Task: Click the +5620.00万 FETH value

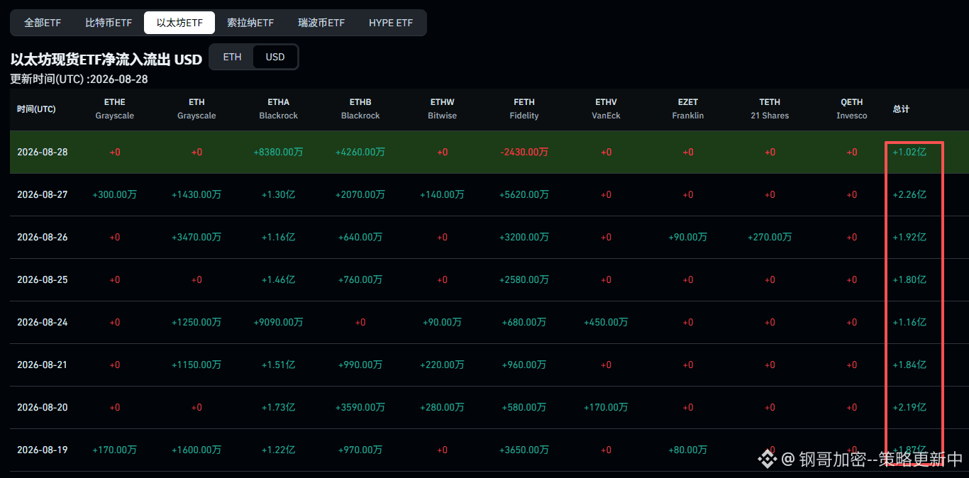Action: (x=524, y=194)
